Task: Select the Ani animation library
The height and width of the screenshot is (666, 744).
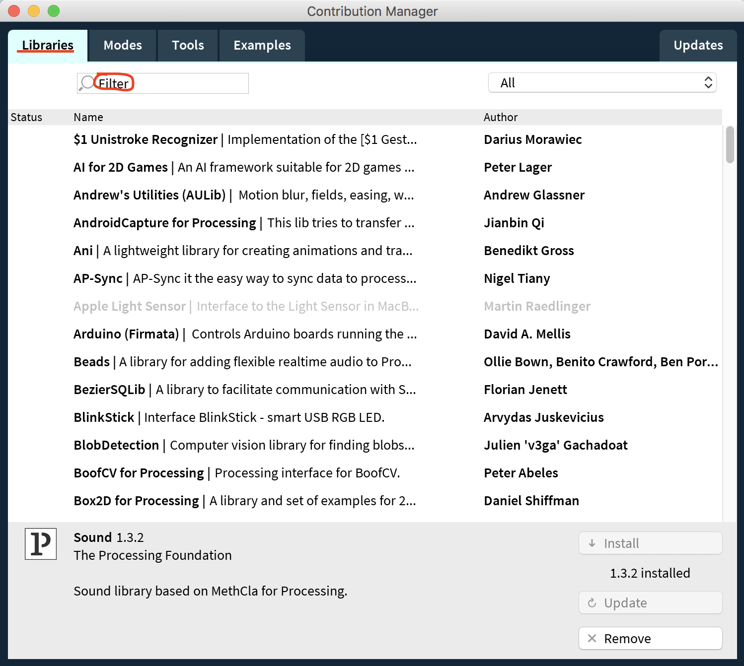Action: [365, 251]
